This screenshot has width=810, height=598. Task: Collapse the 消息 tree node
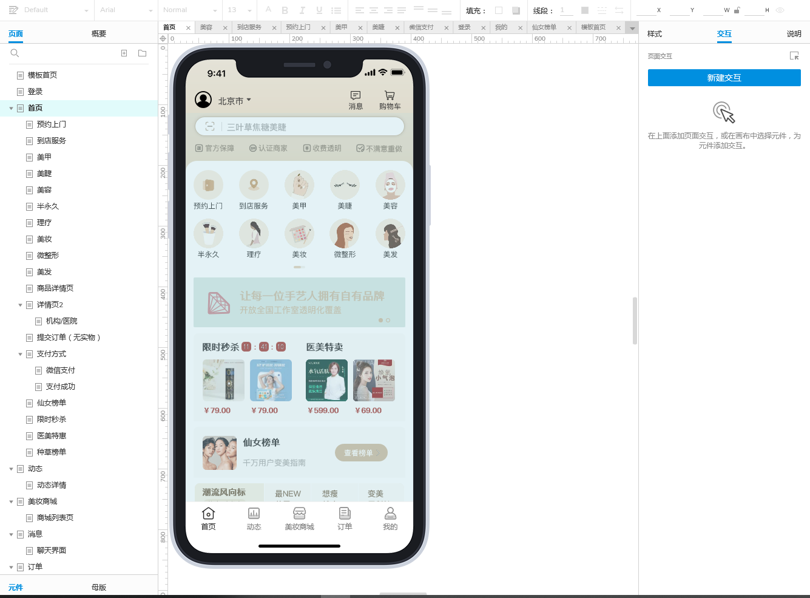click(x=11, y=534)
